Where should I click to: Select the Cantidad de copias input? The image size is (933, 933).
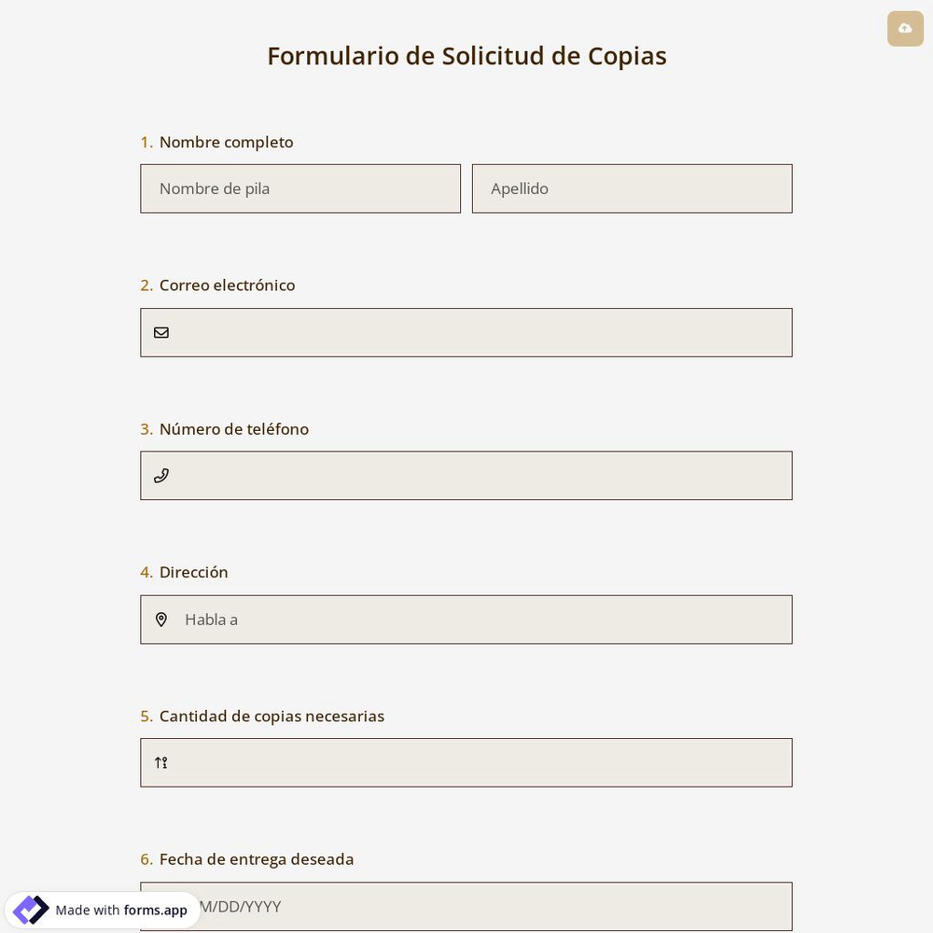tap(466, 762)
